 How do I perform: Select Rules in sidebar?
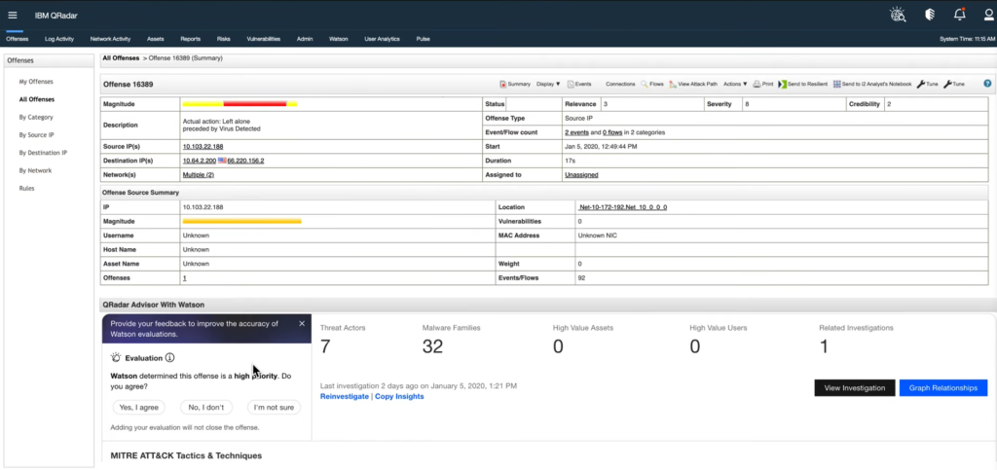click(26, 189)
